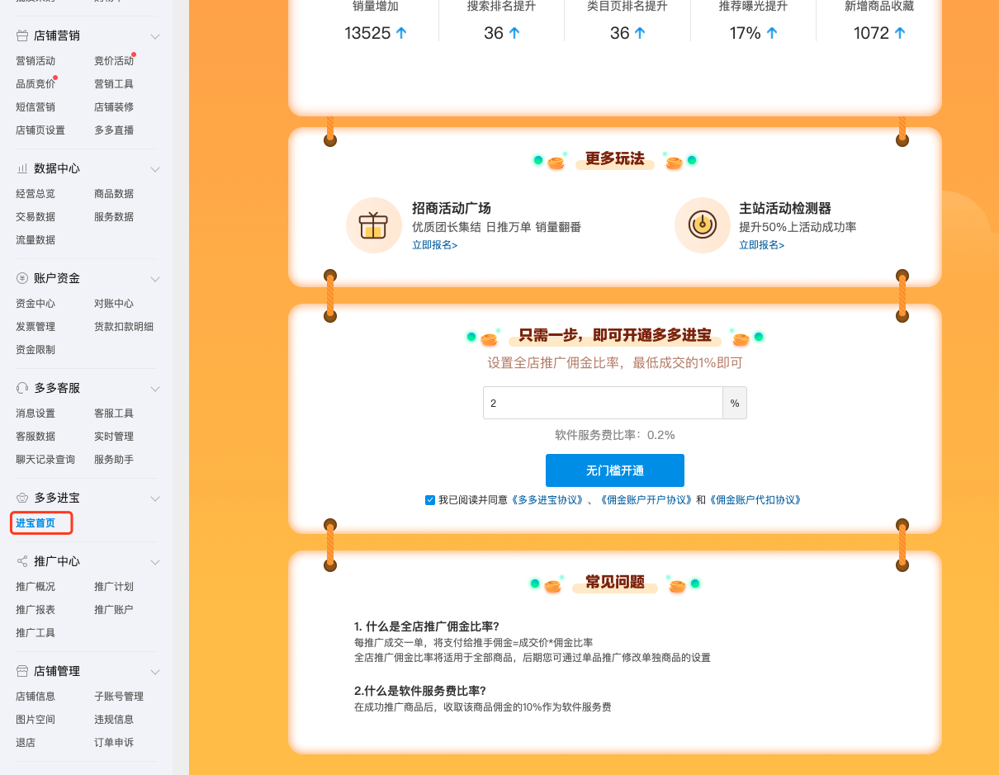Open 经营总览 data page
Viewport: 999px width, 775px height.
[x=36, y=194]
